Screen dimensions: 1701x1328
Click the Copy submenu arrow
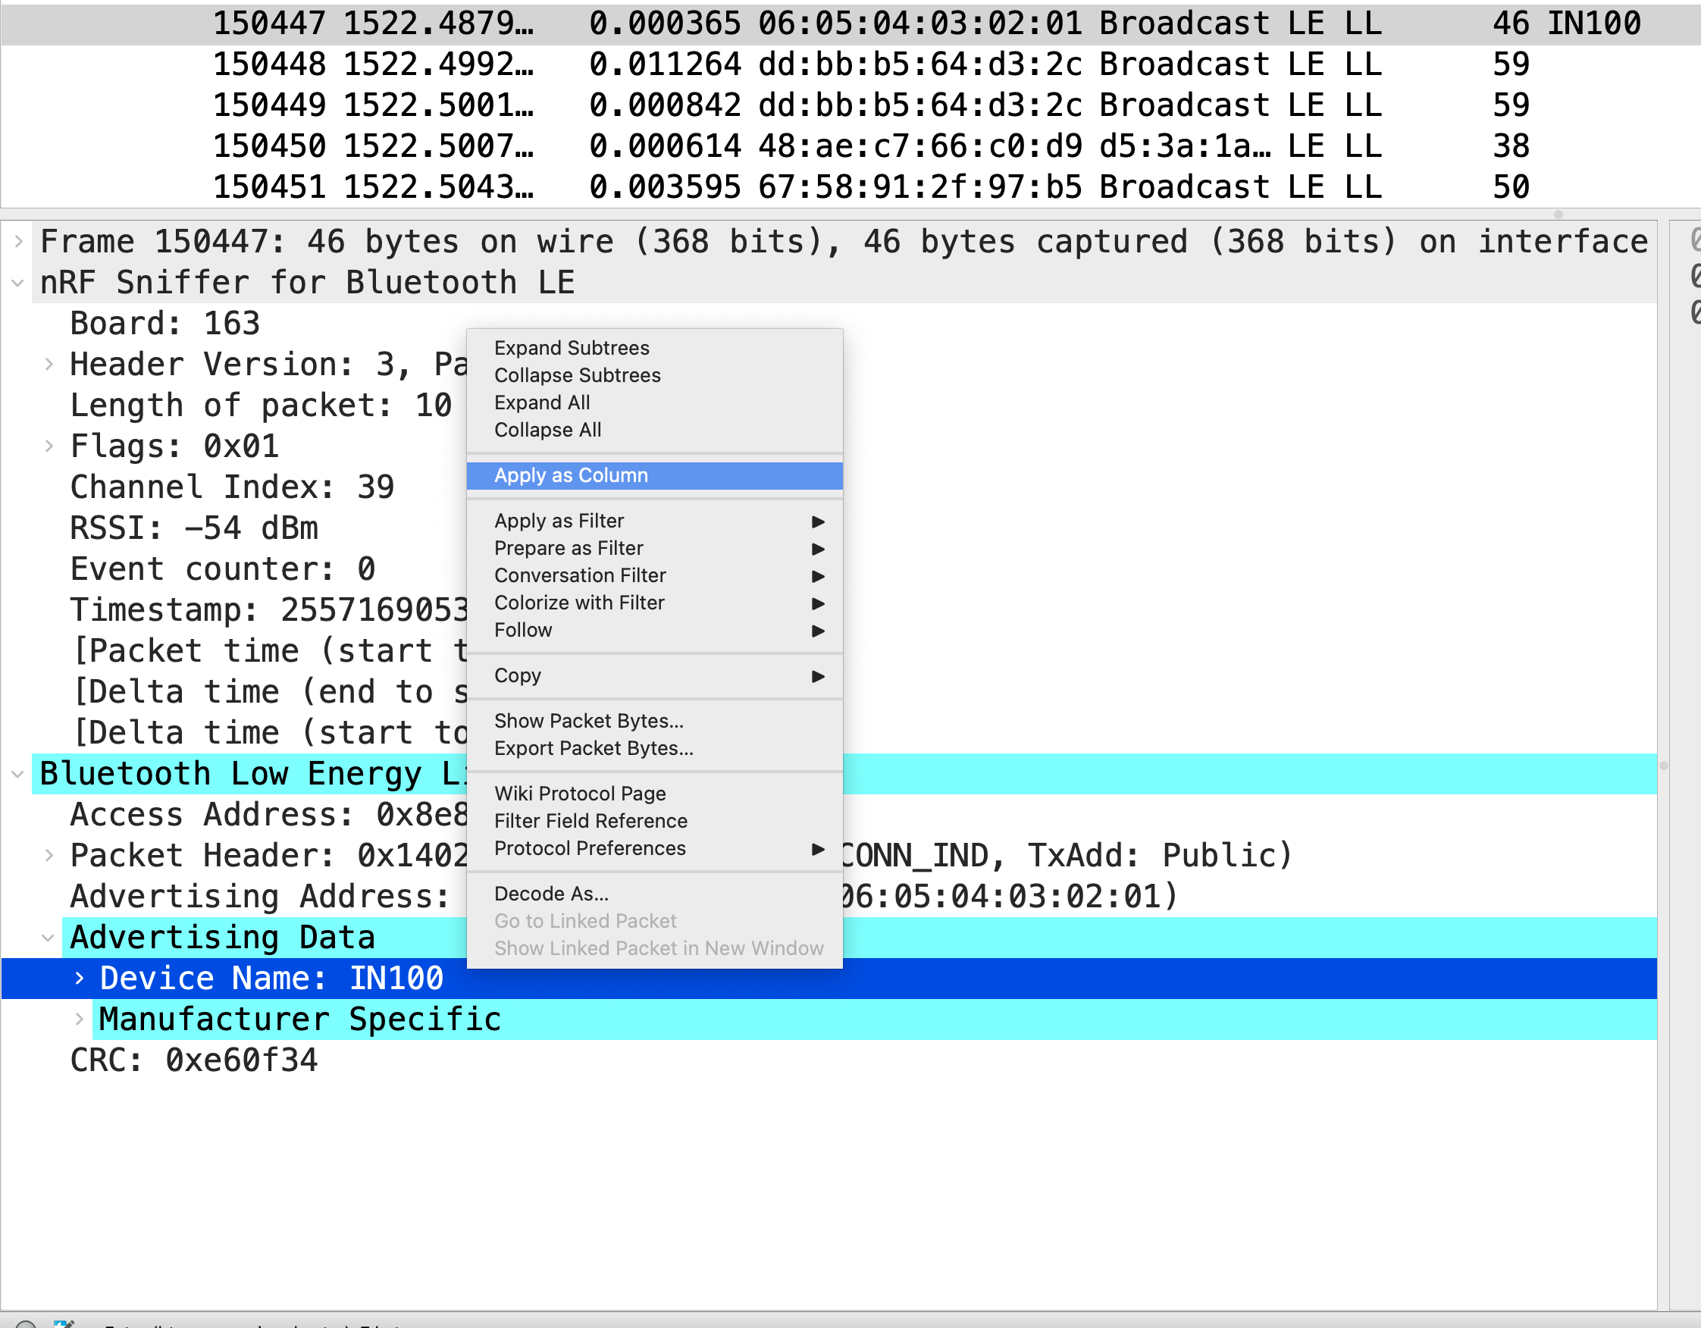tap(818, 676)
